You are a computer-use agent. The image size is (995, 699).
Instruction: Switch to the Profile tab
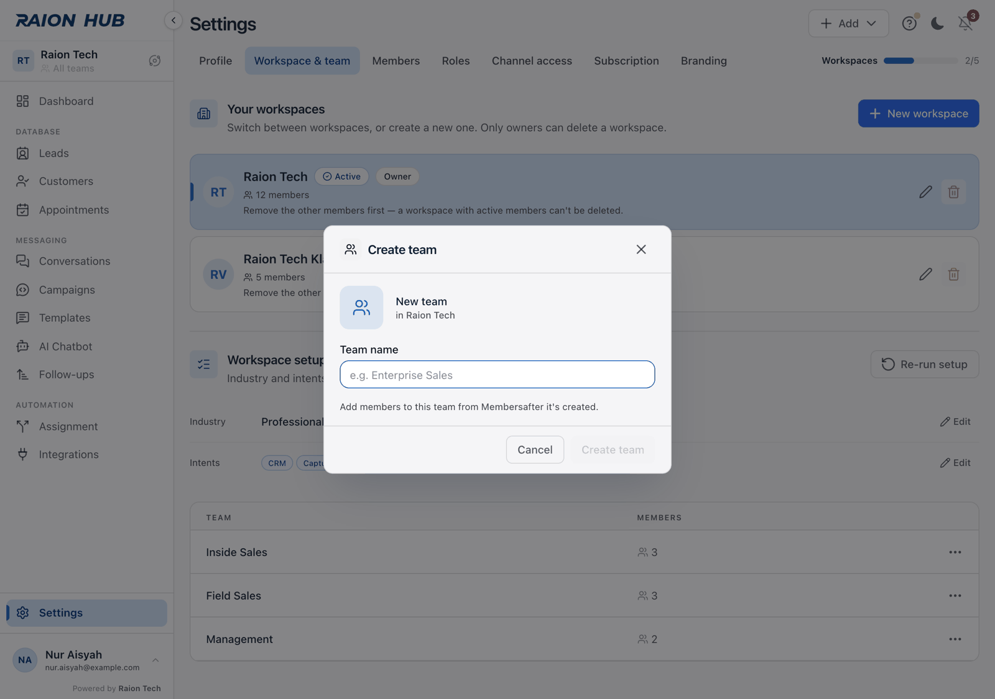tap(216, 61)
